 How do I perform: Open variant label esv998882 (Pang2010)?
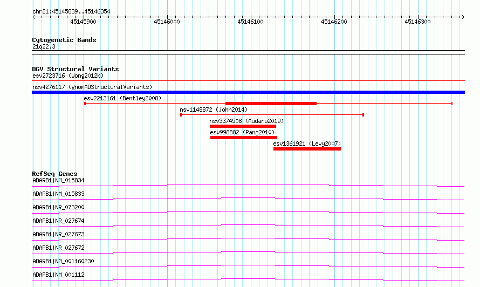(x=243, y=132)
